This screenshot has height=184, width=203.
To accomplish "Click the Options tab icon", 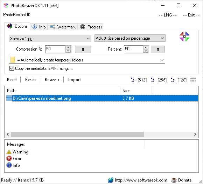I will click(10, 26).
